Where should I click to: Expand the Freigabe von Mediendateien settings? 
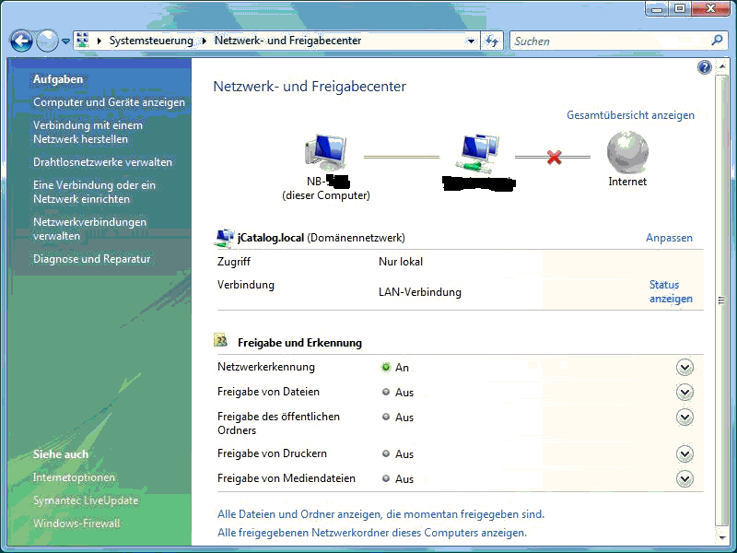click(x=684, y=478)
